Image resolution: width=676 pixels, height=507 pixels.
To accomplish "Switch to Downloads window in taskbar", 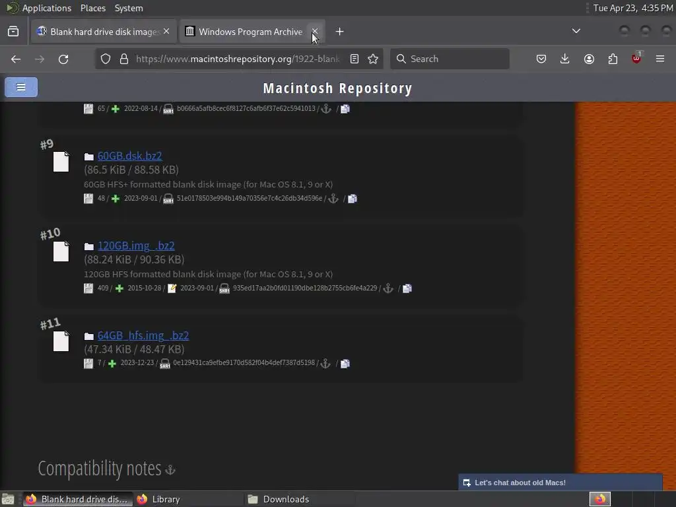I will tap(300, 499).
